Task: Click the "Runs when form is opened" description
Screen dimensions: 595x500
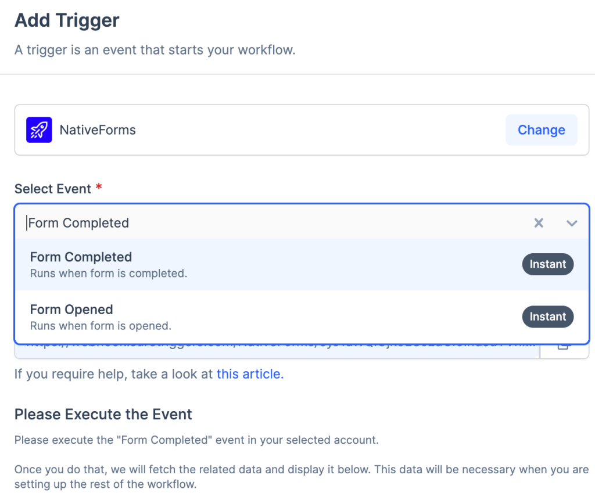Action: [x=101, y=325]
